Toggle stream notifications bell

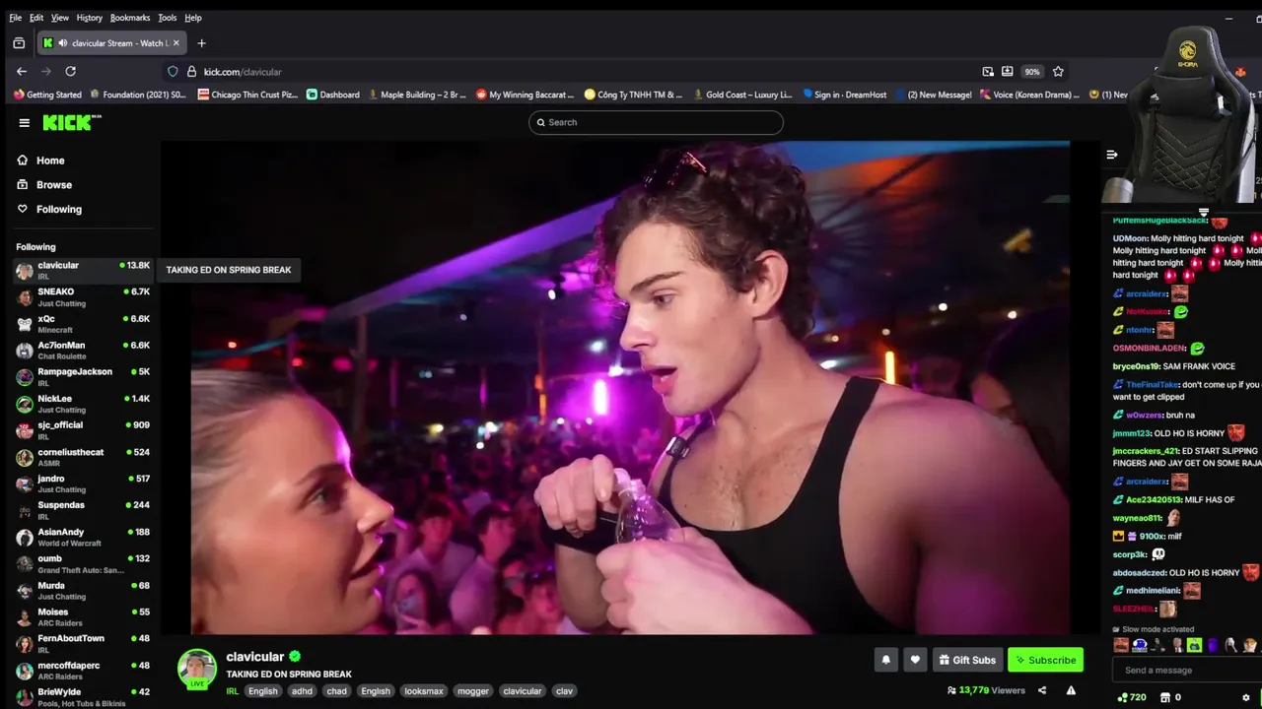click(x=885, y=660)
